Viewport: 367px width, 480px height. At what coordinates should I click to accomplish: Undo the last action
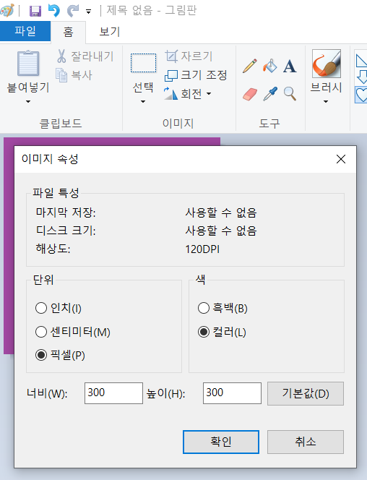point(54,11)
